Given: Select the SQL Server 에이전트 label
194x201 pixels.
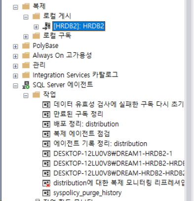Looking at the screenshot, I should coord(63,85).
